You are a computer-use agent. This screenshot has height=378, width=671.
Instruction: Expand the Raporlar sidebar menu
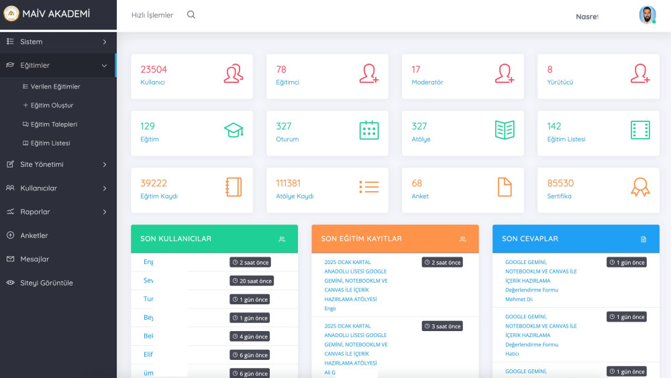(58, 212)
